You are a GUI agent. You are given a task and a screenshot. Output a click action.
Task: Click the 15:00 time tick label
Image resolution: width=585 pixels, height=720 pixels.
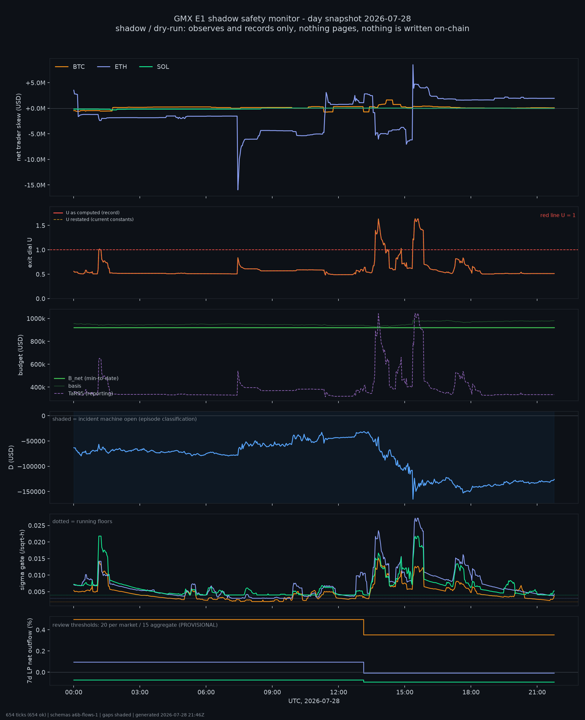click(x=405, y=692)
